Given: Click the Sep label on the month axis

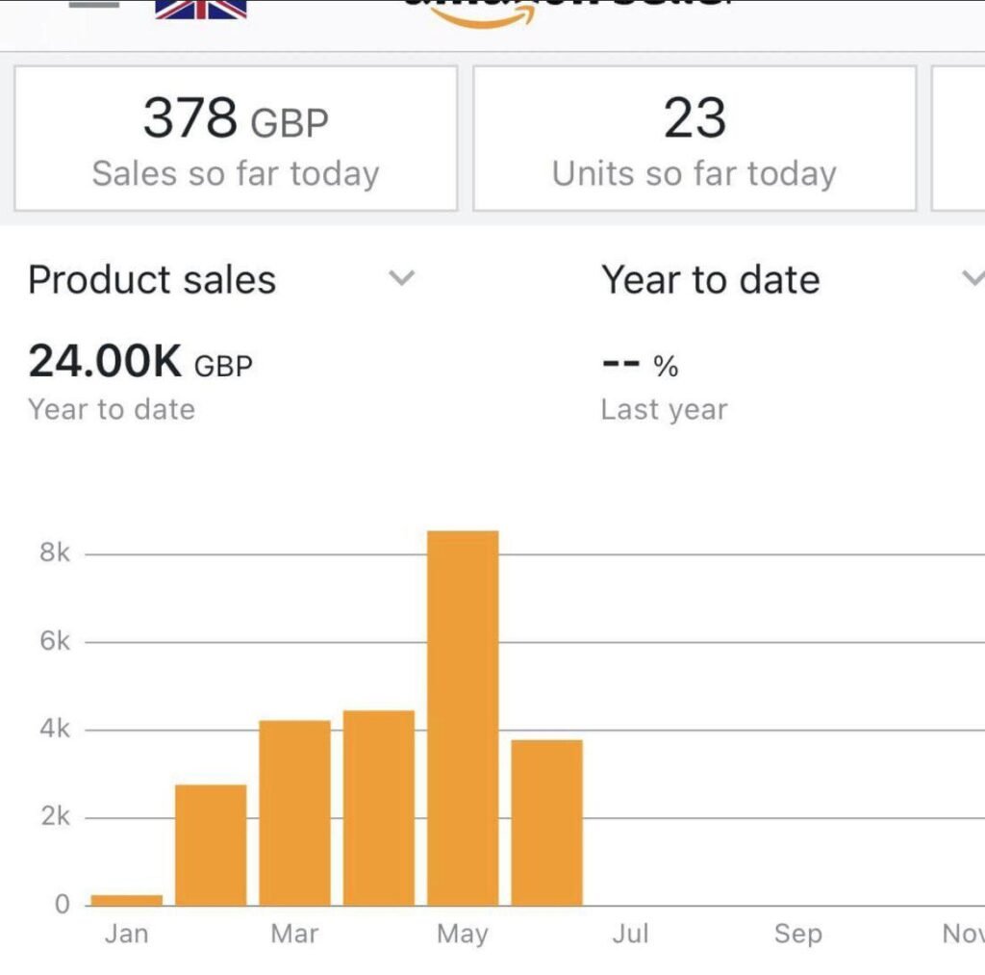Looking at the screenshot, I should (798, 934).
